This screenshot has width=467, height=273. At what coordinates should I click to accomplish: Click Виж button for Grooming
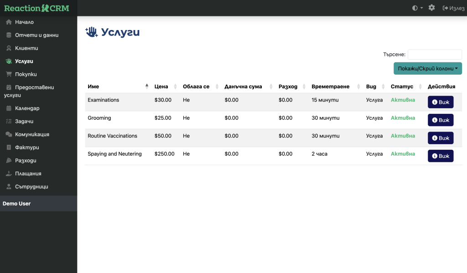440,120
